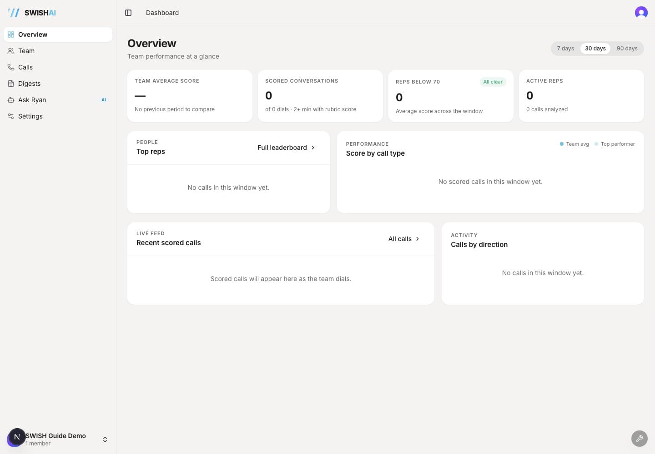
Task: Select the 7 days range
Action: [x=565, y=49]
